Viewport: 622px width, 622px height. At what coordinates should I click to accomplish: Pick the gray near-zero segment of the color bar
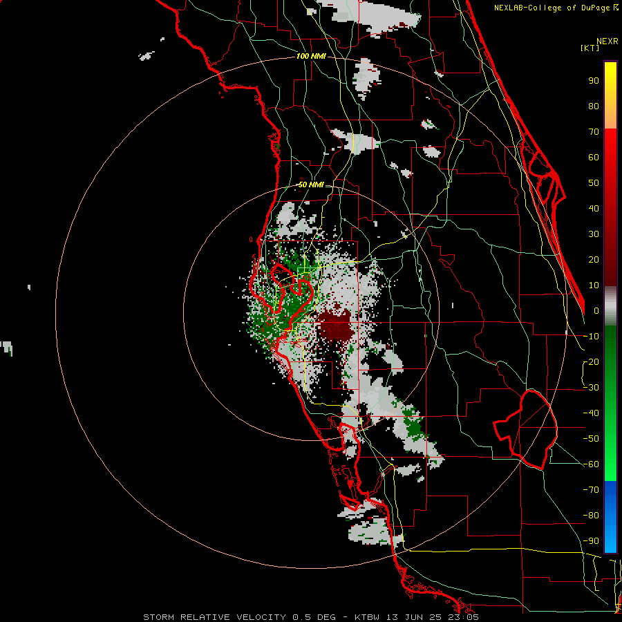610,305
